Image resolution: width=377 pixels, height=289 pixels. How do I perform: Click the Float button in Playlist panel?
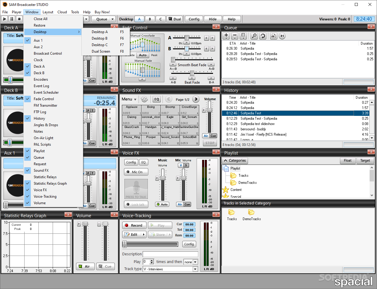click(x=348, y=161)
